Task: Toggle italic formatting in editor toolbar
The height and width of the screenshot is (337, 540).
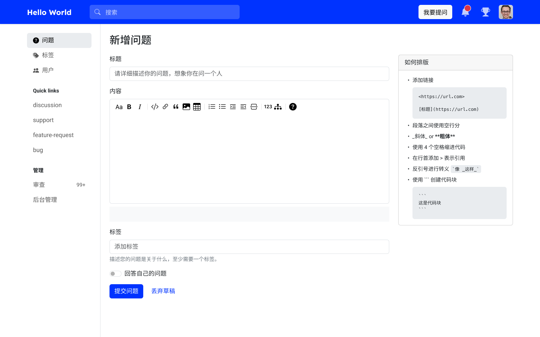Action: [x=140, y=107]
